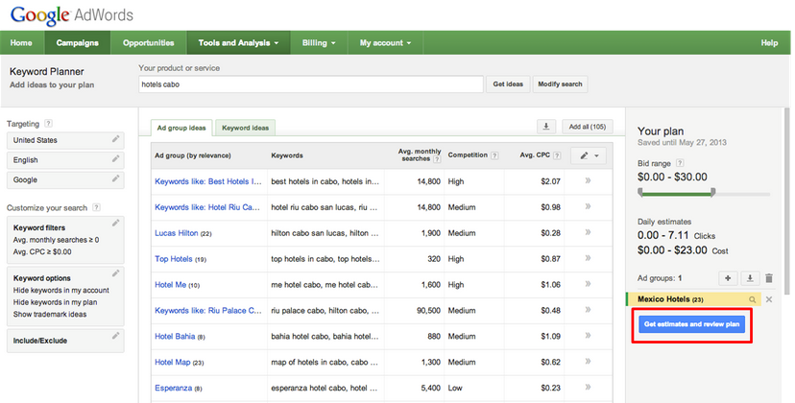Download ideas using the table download icon
Viewport: 795px width, 403px height.
546,127
